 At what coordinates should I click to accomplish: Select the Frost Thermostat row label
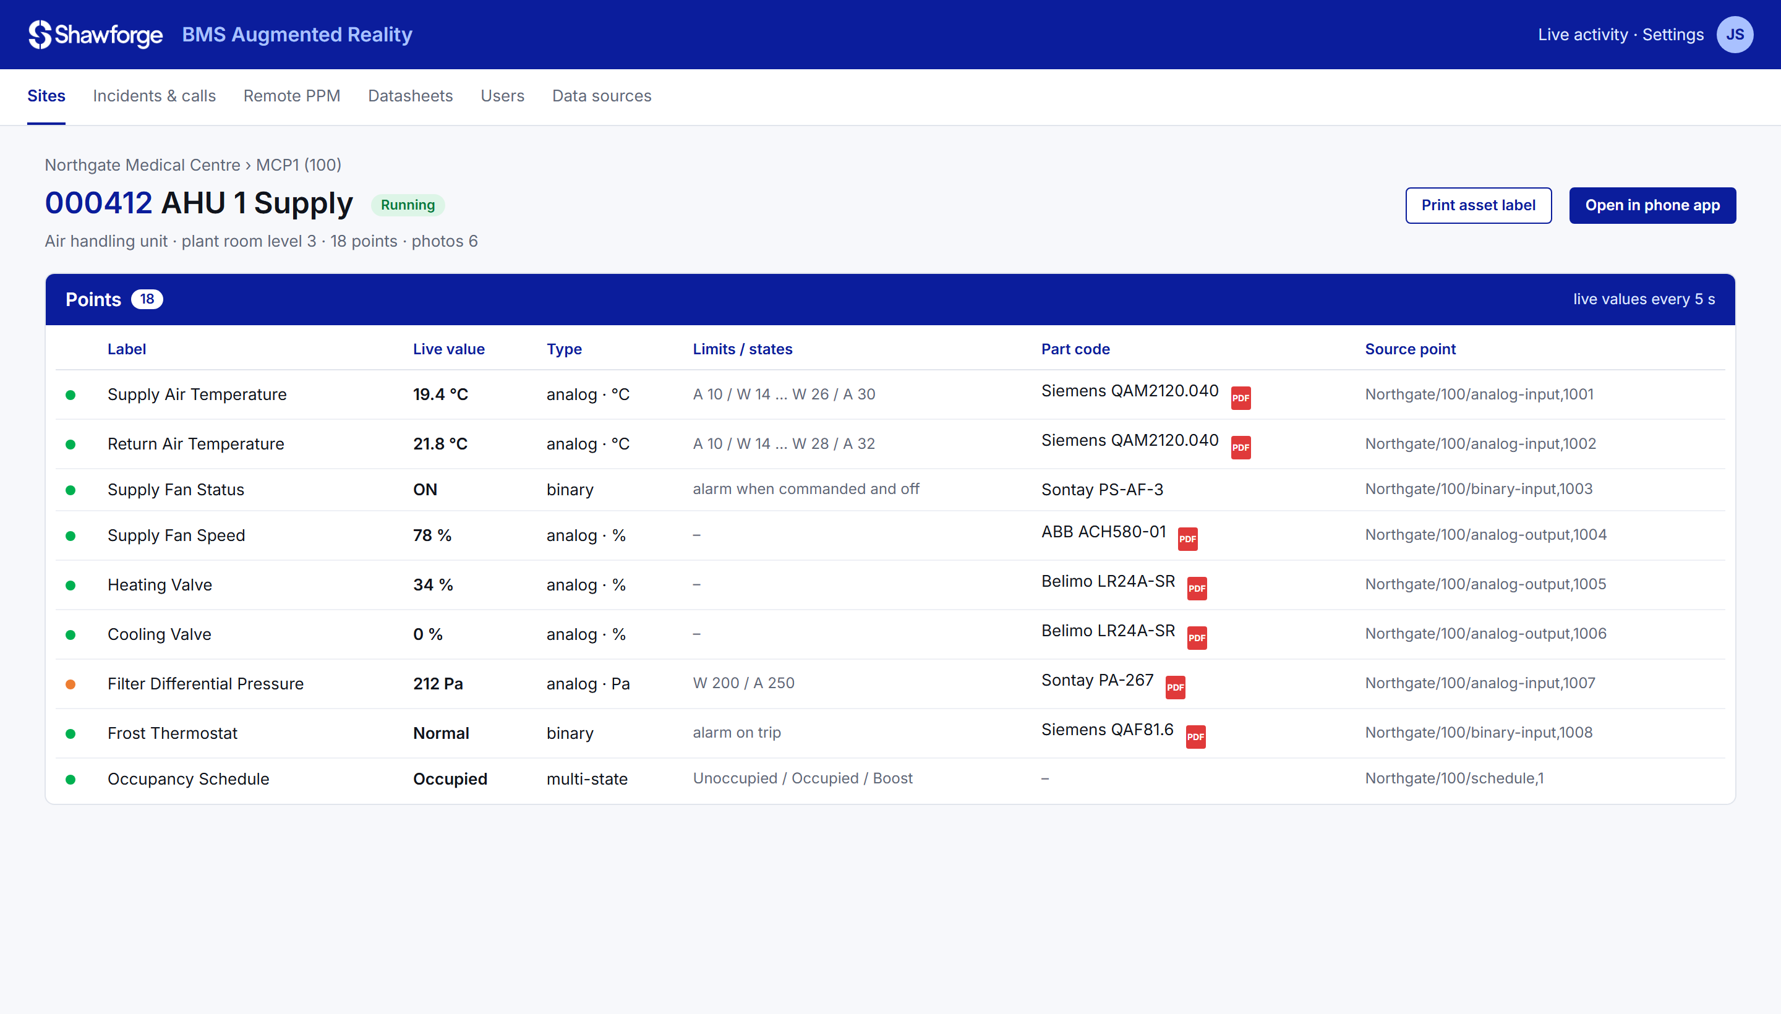coord(172,733)
